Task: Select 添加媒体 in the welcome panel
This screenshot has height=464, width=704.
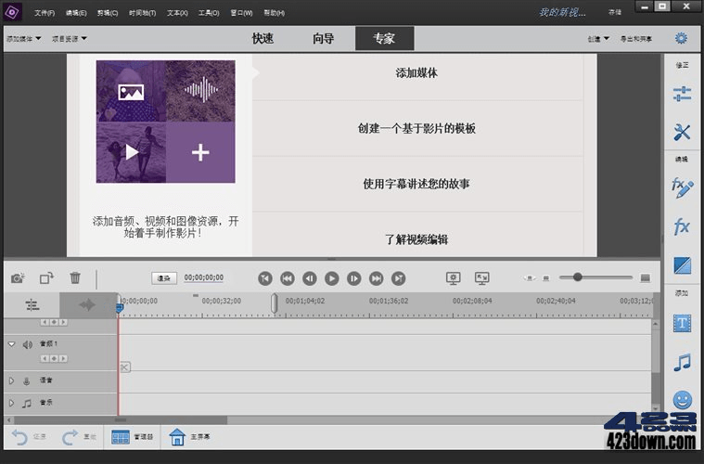Action: pos(417,72)
